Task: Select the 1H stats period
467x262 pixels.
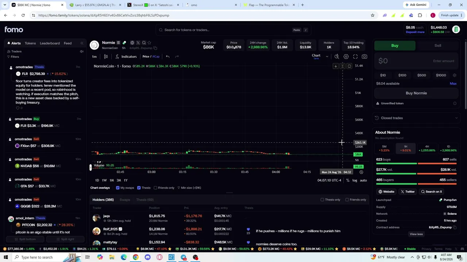Action: coord(405,148)
